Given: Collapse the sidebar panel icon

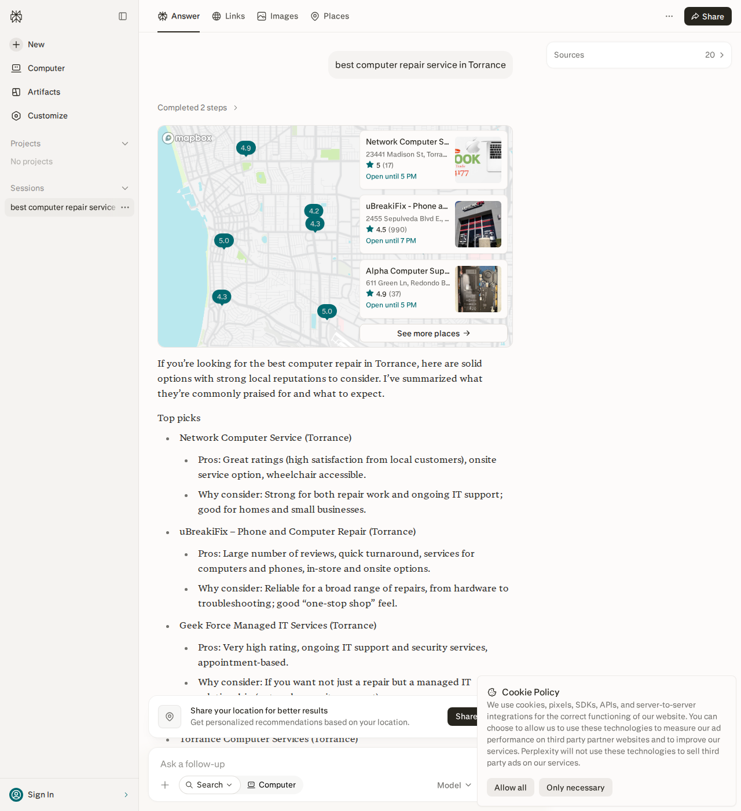Looking at the screenshot, I should (123, 16).
